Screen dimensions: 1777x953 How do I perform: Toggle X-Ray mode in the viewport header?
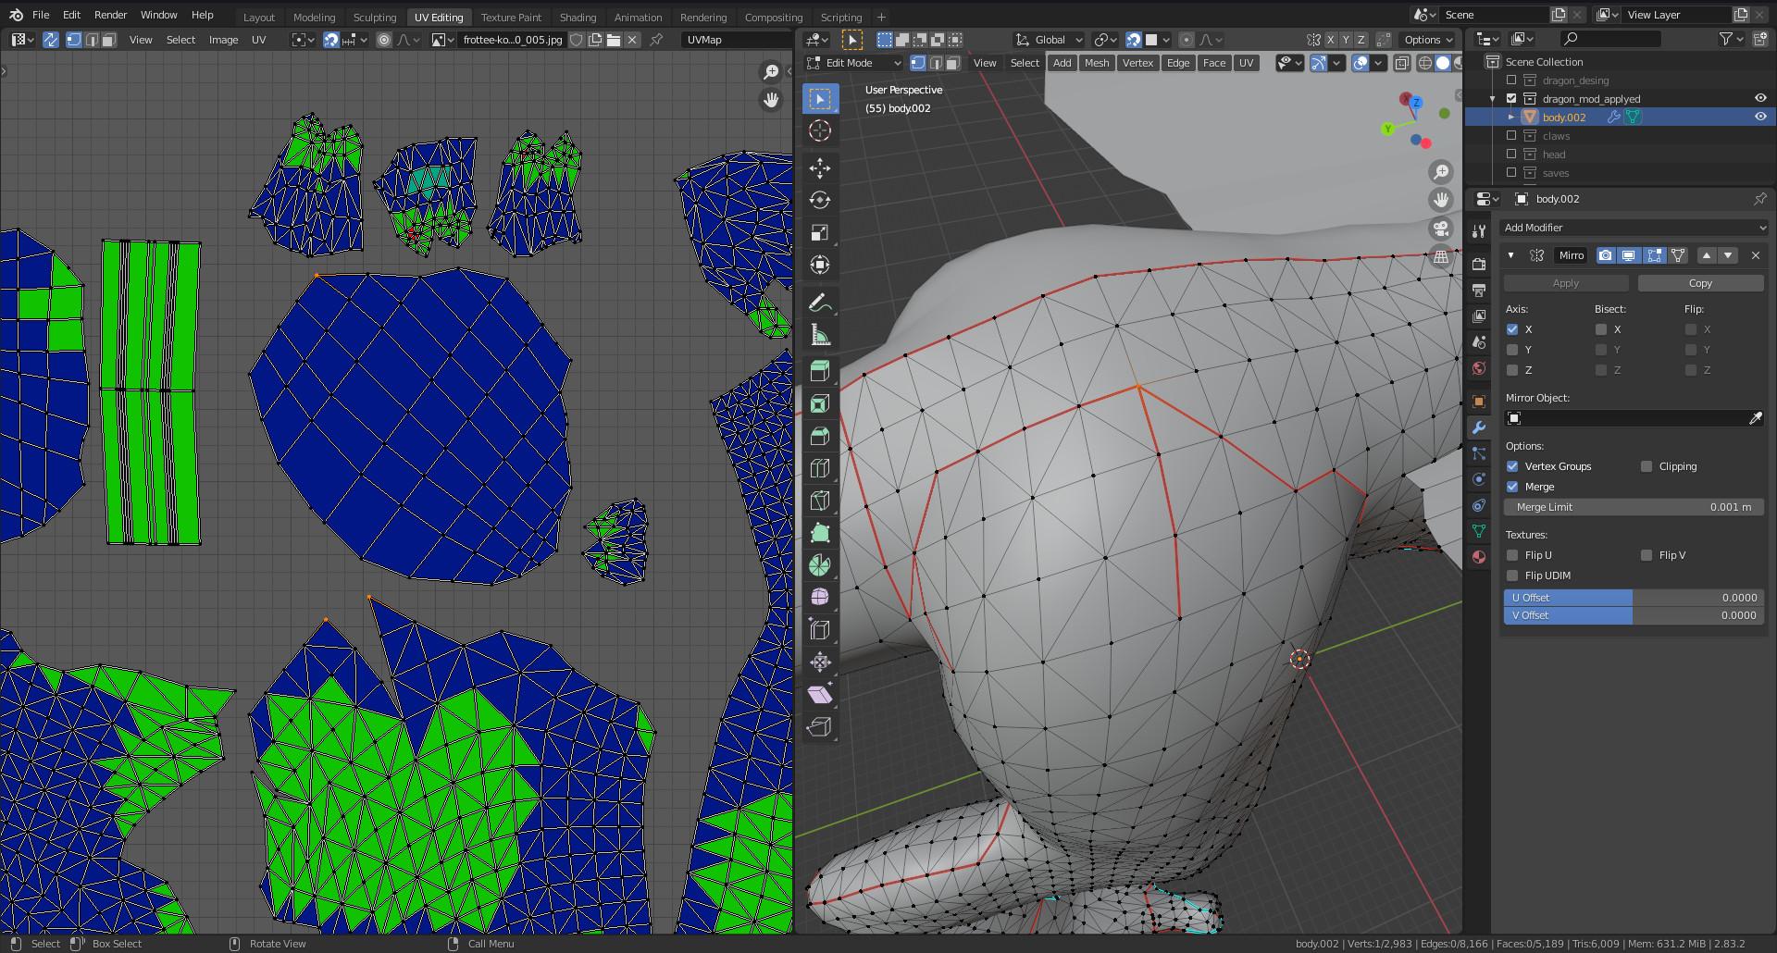click(1403, 63)
